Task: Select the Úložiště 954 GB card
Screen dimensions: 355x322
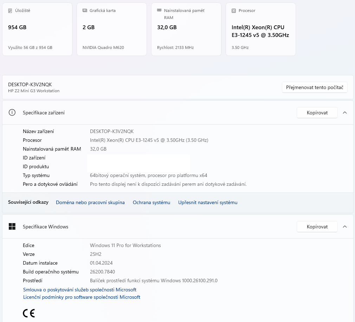Action: [x=37, y=29]
